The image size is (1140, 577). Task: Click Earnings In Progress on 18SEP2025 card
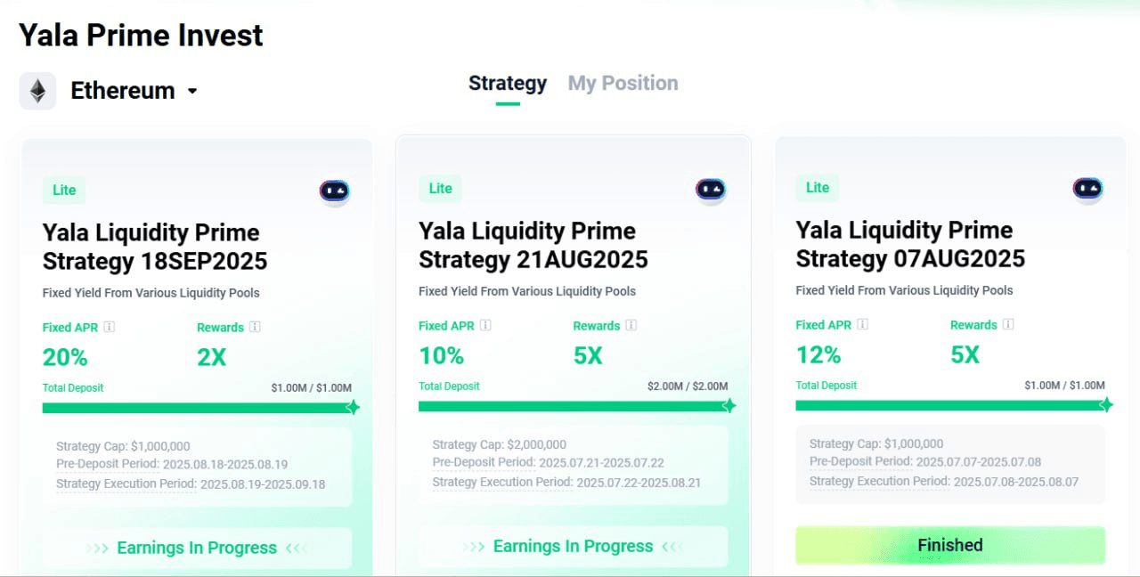coord(197,548)
